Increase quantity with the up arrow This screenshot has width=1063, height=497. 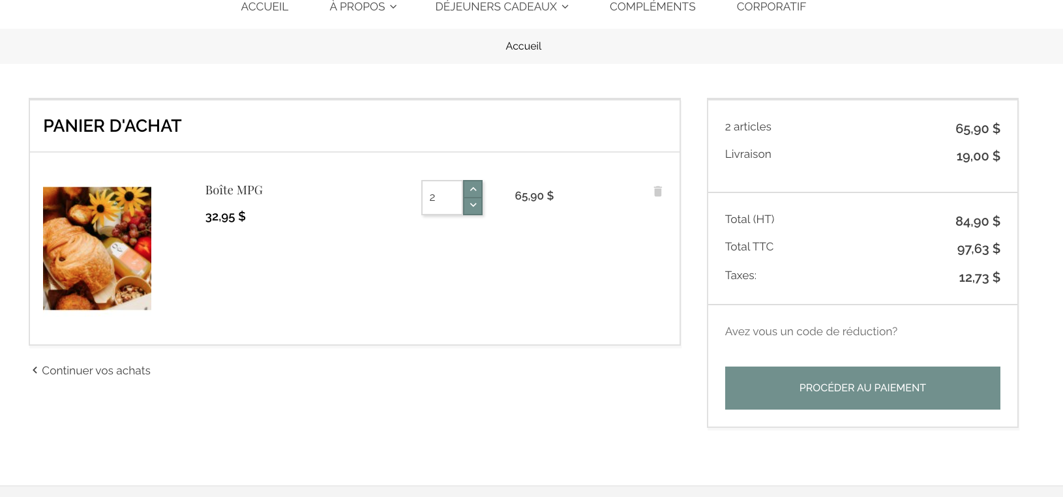[x=473, y=189]
